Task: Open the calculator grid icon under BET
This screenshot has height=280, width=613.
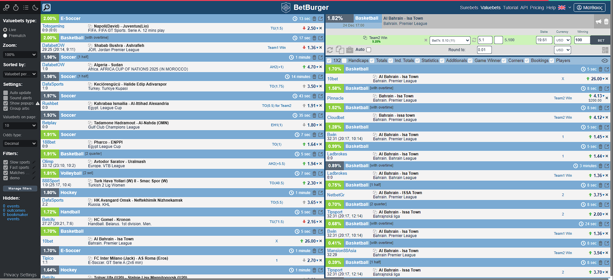Action: click(x=605, y=50)
